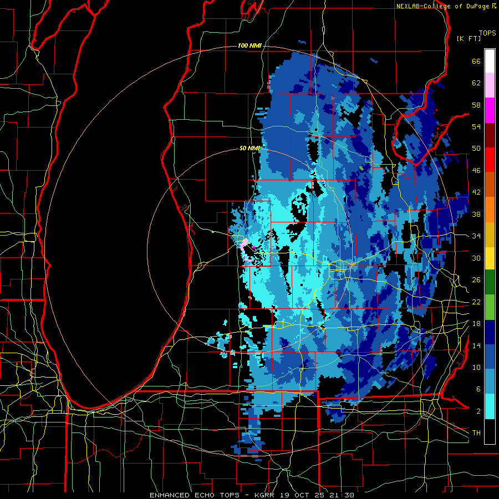The image size is (499, 499).
Task: Click the medium blue 14 legend swatch
Action: 490,357
